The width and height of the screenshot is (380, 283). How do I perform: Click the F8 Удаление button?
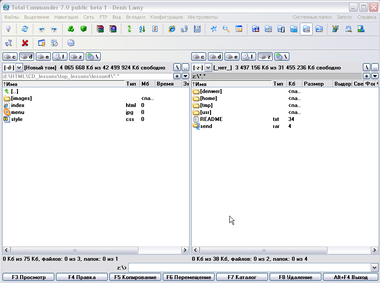tap(296, 277)
